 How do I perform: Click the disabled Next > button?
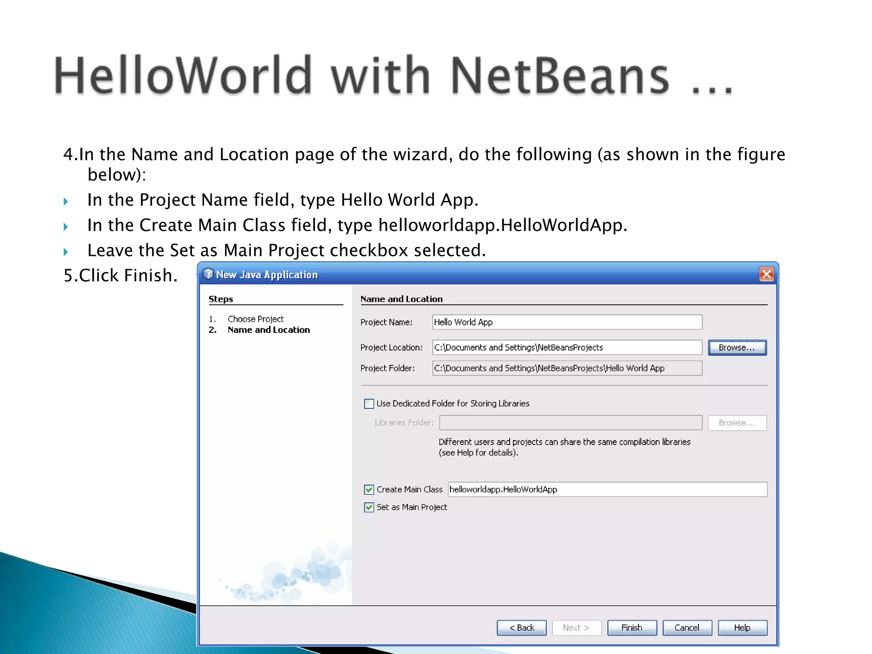(x=577, y=628)
